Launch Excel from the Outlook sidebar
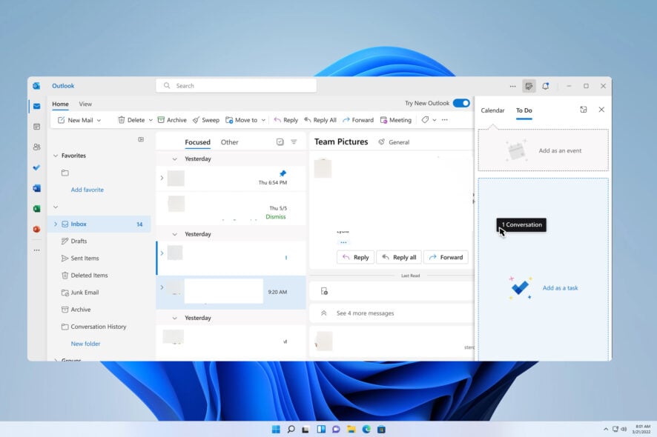The width and height of the screenshot is (657, 437). click(38, 208)
